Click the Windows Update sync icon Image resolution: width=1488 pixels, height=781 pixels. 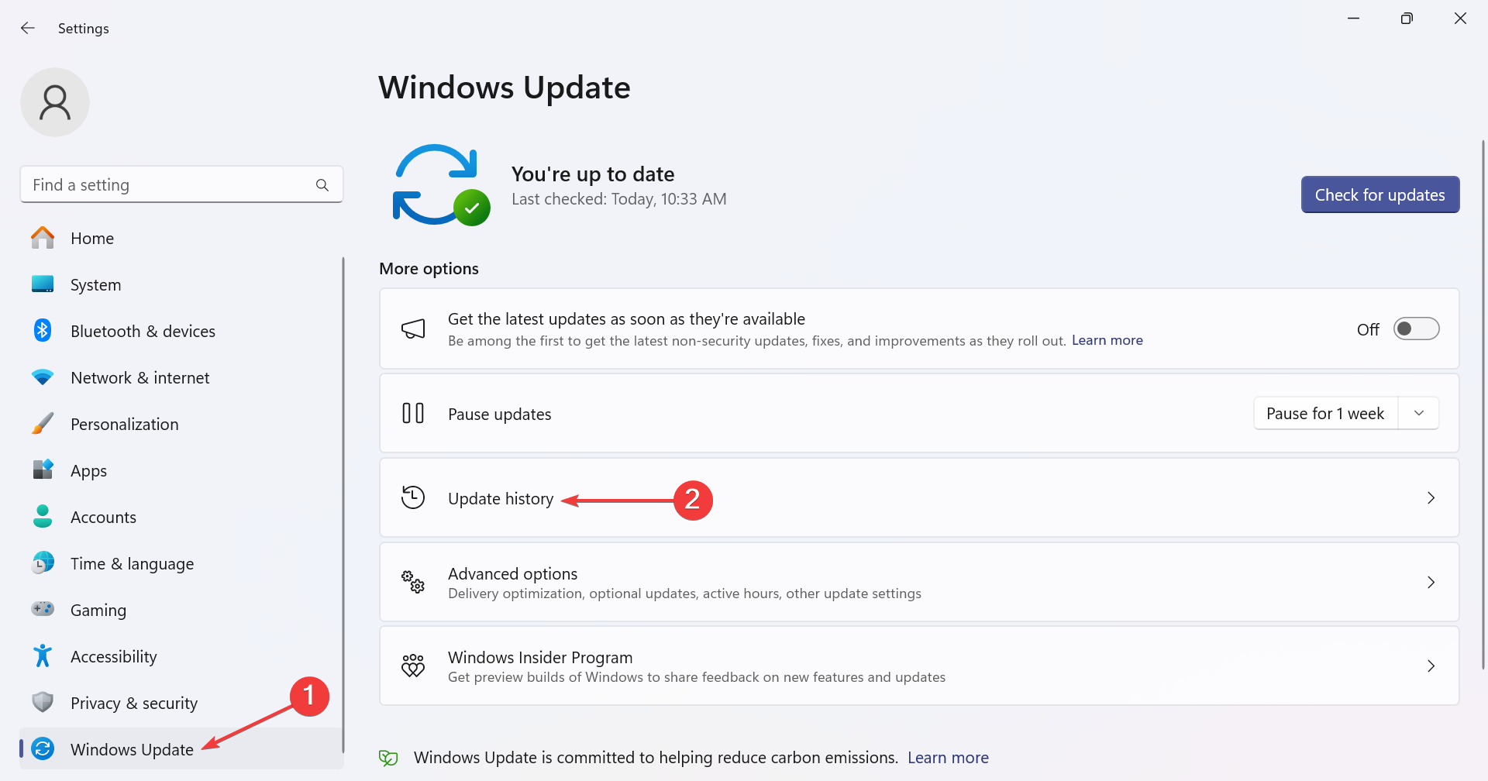coord(42,748)
